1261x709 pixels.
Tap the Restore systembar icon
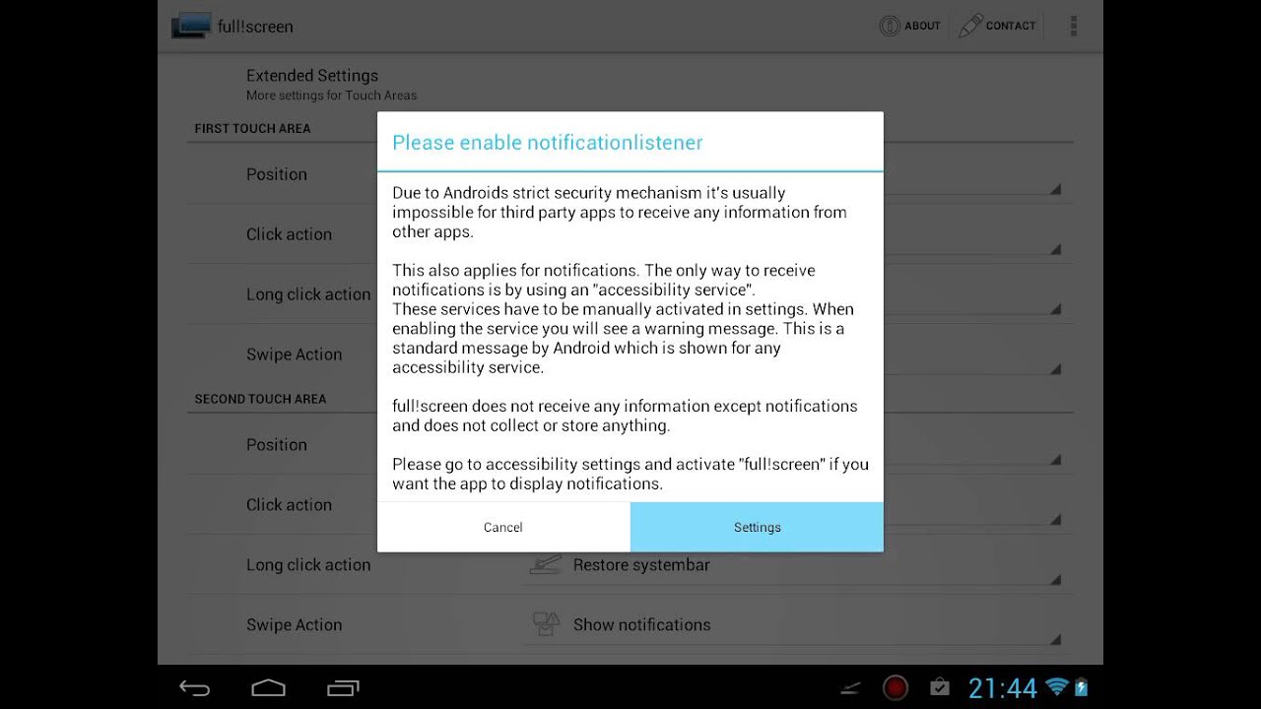(x=545, y=564)
